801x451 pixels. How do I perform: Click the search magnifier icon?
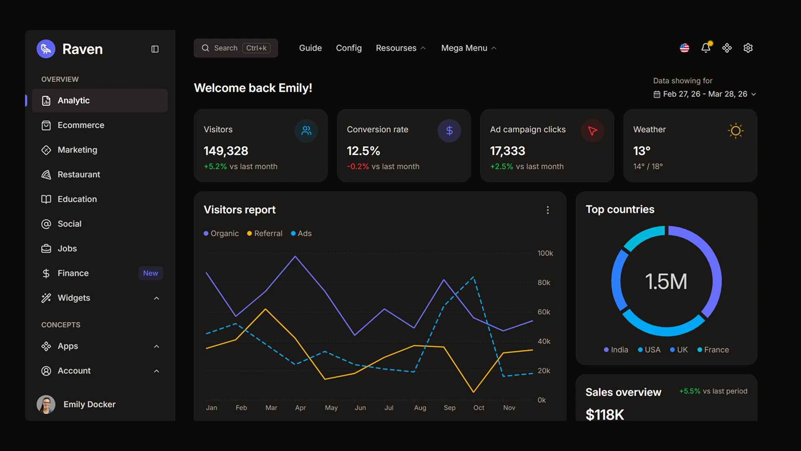coord(205,48)
